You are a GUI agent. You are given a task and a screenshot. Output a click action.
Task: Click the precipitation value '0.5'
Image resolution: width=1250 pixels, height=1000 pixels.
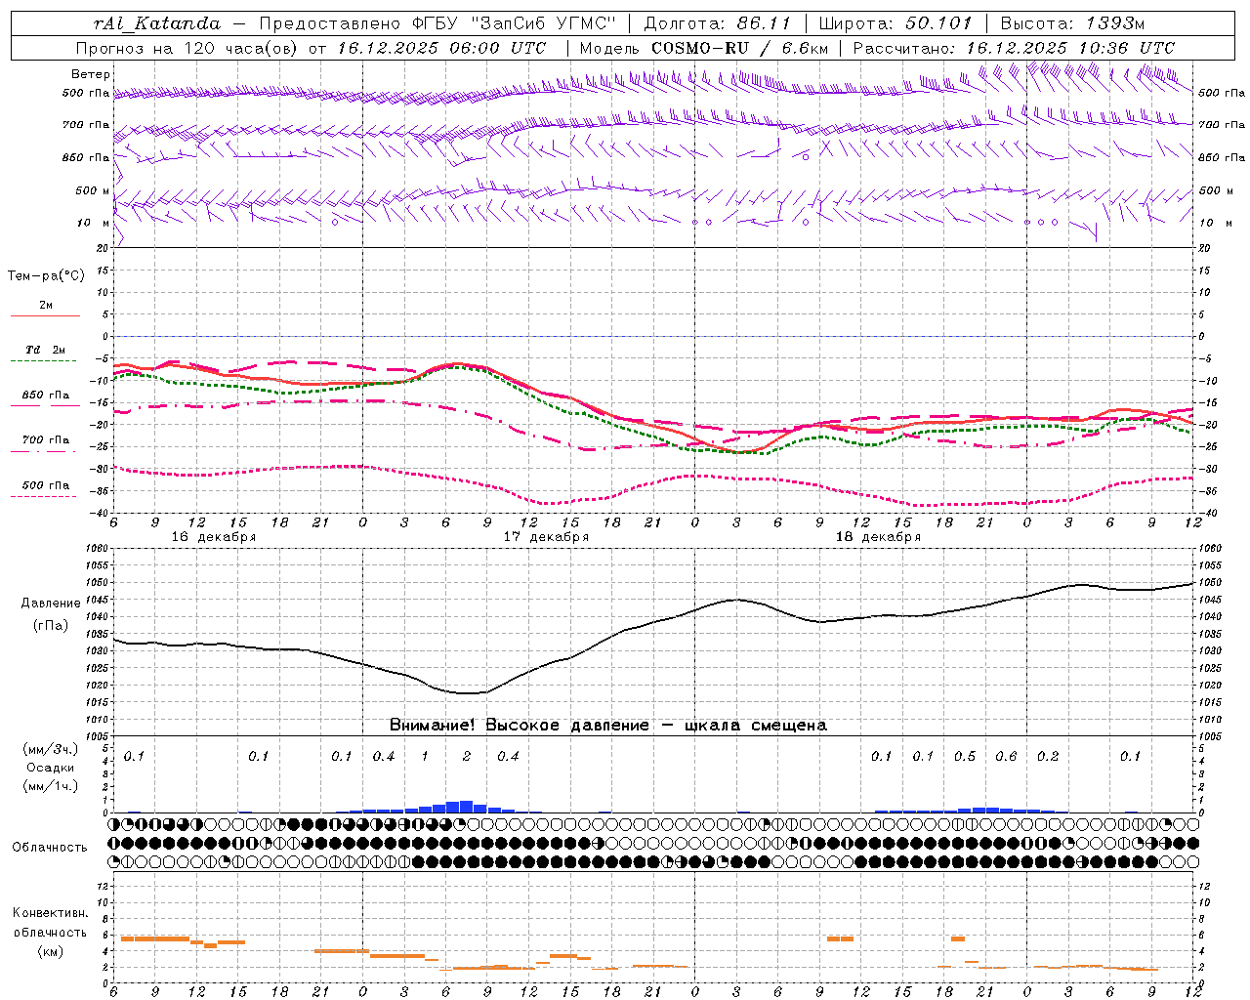click(x=965, y=756)
